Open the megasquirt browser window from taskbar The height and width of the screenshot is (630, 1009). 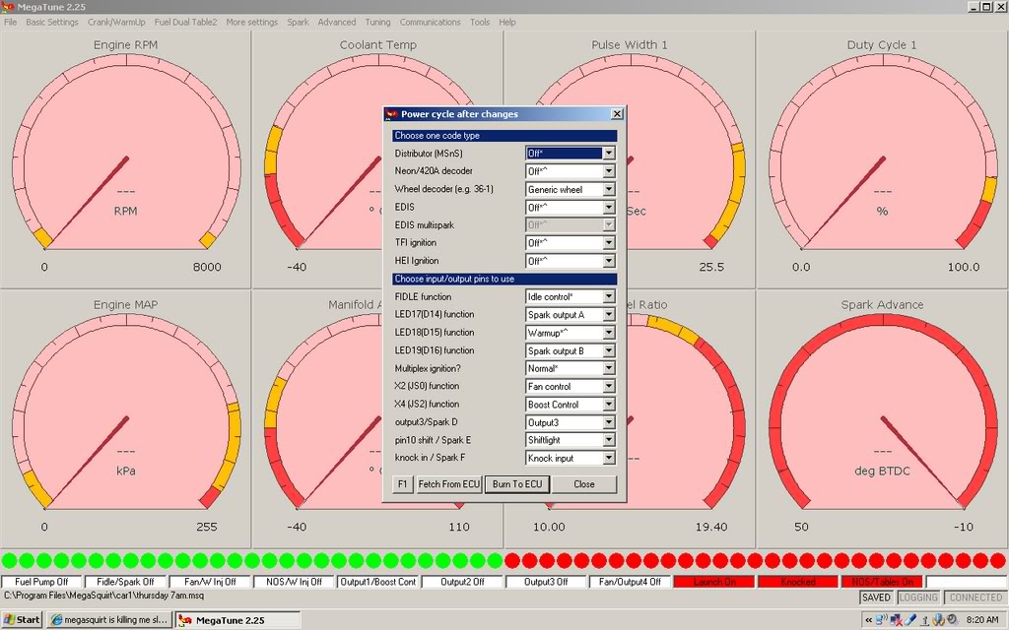[108, 619]
